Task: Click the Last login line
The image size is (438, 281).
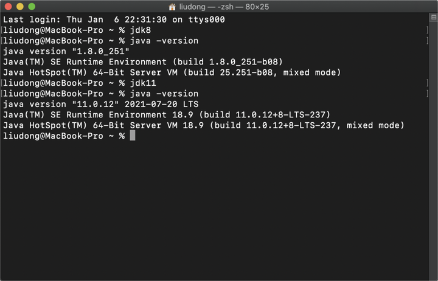Action: click(114, 19)
